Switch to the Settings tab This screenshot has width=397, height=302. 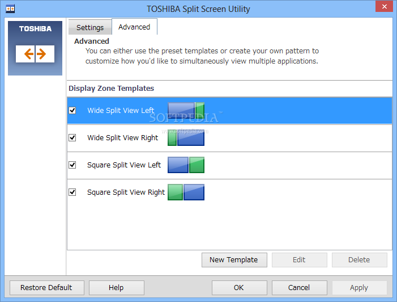[x=90, y=27]
